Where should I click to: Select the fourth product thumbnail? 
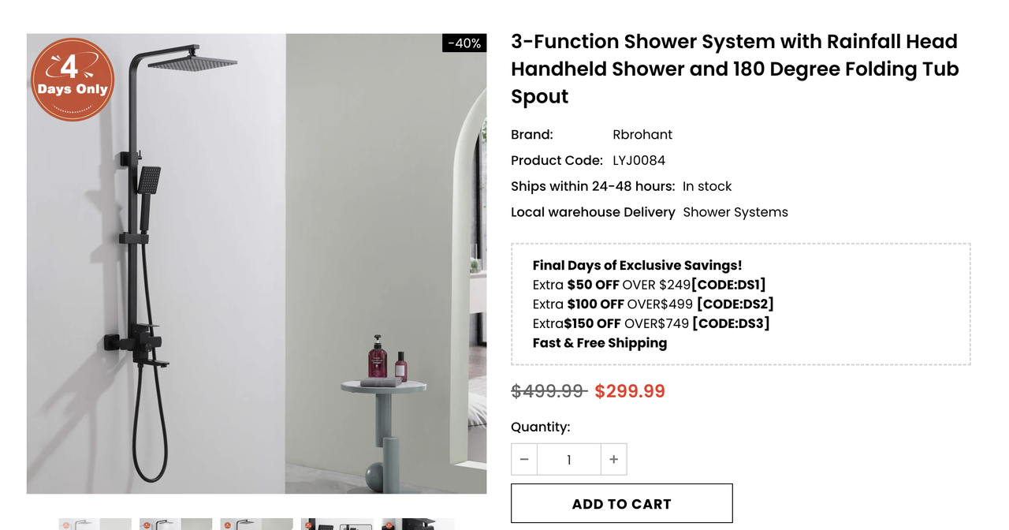coord(337,524)
